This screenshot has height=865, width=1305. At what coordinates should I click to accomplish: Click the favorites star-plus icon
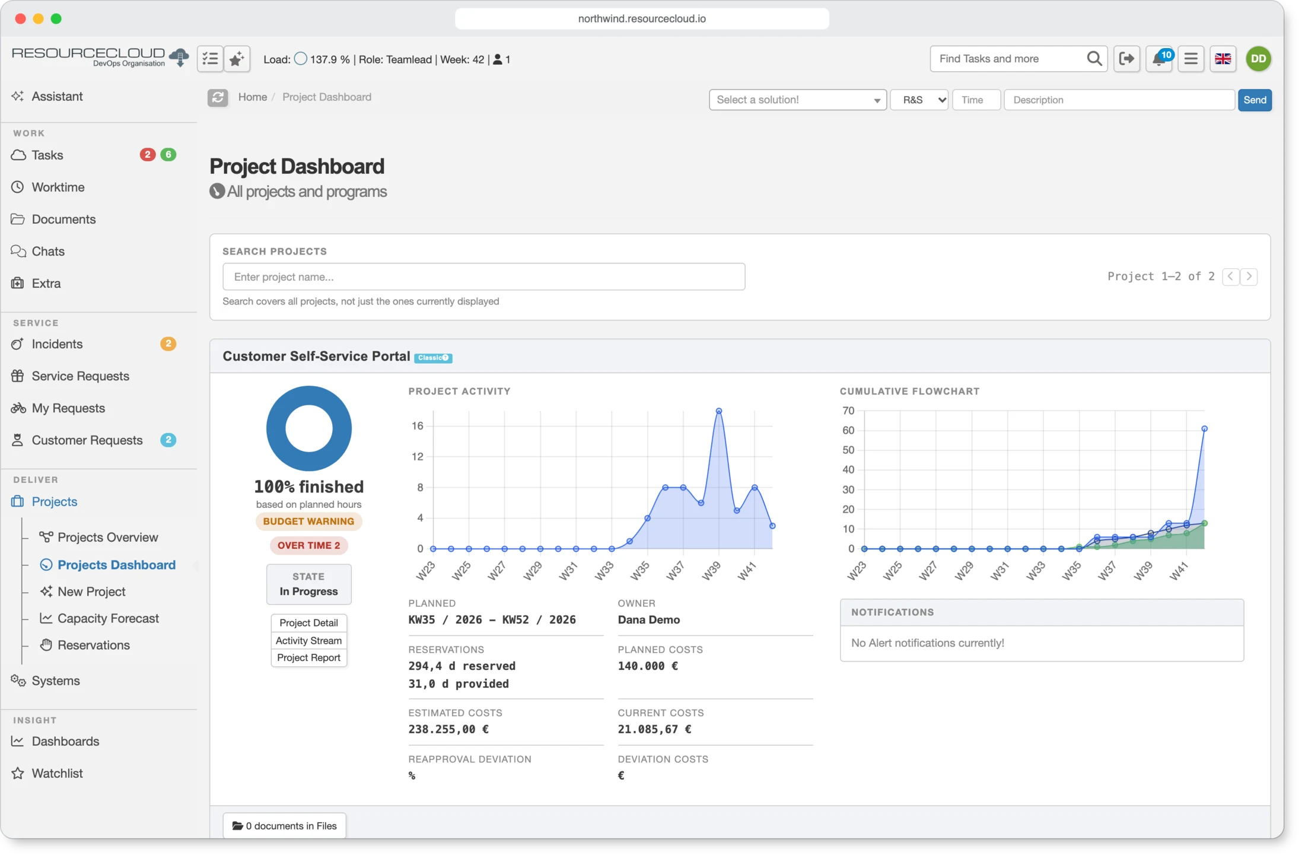click(x=237, y=59)
